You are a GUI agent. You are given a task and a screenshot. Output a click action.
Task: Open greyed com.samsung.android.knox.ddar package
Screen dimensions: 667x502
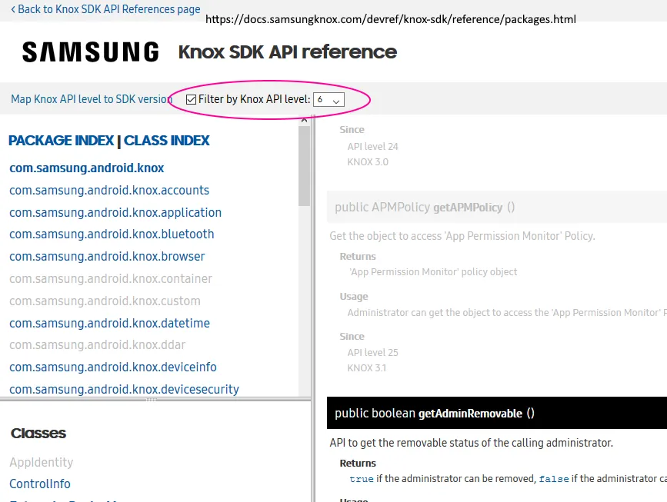(98, 344)
